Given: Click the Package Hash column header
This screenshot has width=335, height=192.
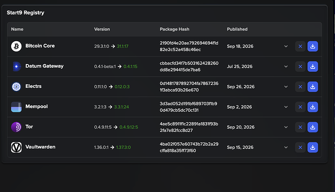Looking at the screenshot, I should point(175,29).
